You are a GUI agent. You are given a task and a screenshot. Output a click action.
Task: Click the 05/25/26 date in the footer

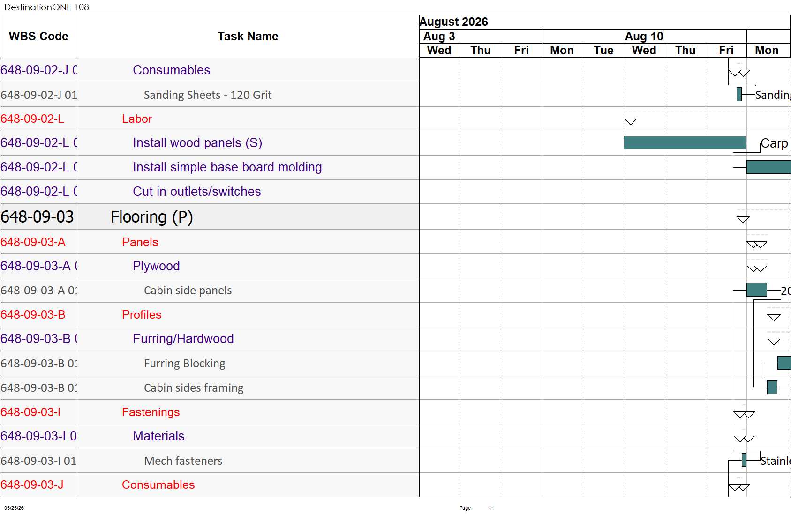point(14,508)
